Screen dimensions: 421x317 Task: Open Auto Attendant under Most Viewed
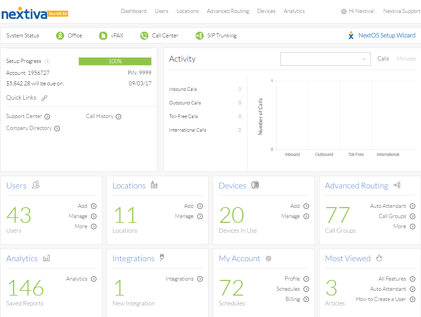click(388, 289)
